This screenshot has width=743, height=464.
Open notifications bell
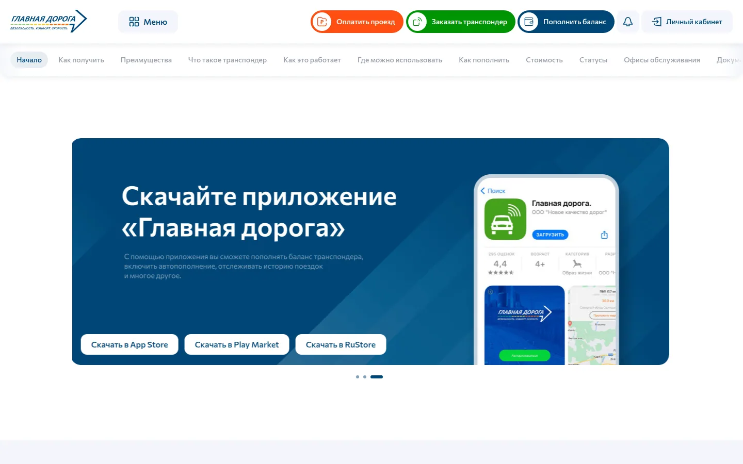coord(628,22)
